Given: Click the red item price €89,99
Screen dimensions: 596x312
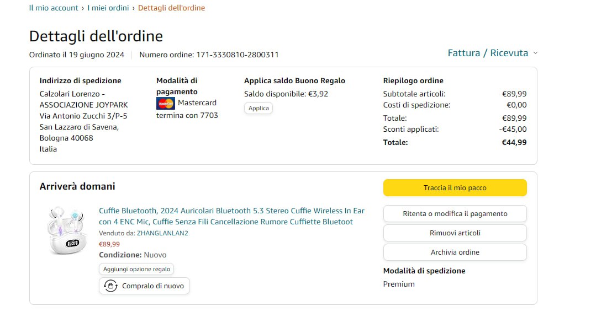Looking at the screenshot, I should 109,244.
